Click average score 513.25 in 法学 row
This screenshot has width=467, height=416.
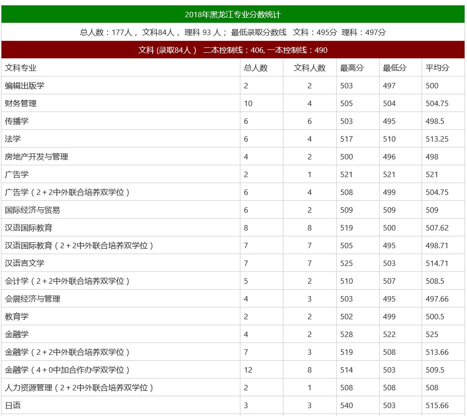tap(437, 139)
